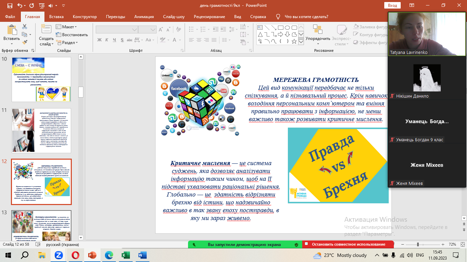Pick the triangle shape in gallery
Image resolution: width=467 pixels, height=262 pixels.
point(260,34)
